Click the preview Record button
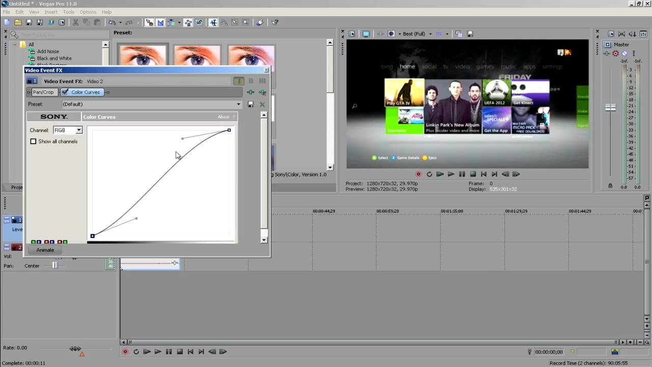Image resolution: width=652 pixels, height=367 pixels. pos(419,174)
